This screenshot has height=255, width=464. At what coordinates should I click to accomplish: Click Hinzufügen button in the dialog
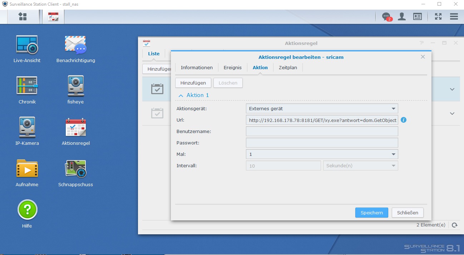click(193, 83)
